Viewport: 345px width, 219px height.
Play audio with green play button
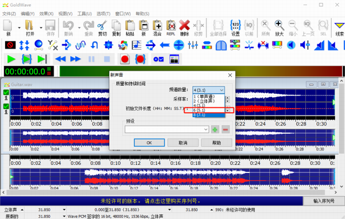point(11,59)
